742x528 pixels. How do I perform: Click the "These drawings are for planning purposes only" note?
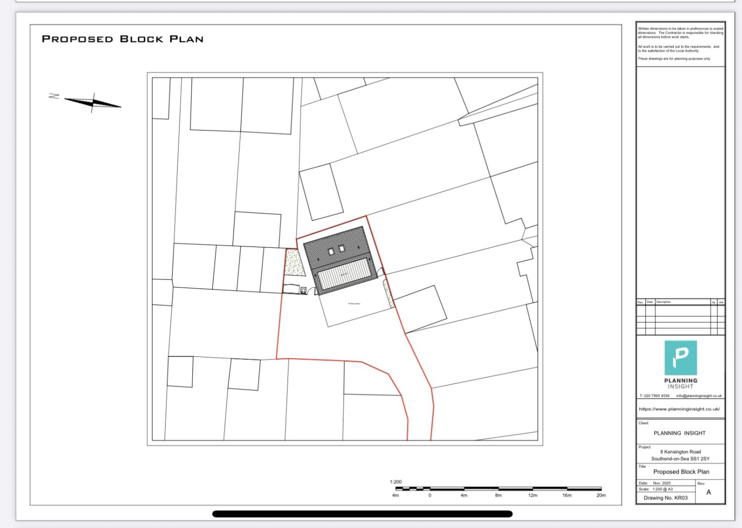674,58
